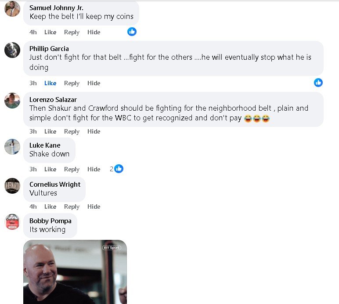This screenshot has width=339, height=304.
Task: Reply to Cornelius Wright's "Vultures" comment
Action: (x=72, y=206)
